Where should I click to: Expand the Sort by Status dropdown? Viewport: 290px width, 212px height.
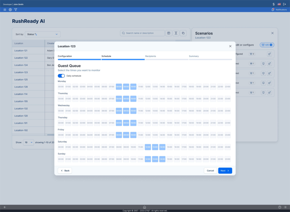pyautogui.click(x=43, y=34)
